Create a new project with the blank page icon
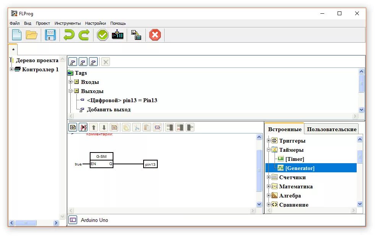Viewport: 375px width, 236px height. pos(16,35)
